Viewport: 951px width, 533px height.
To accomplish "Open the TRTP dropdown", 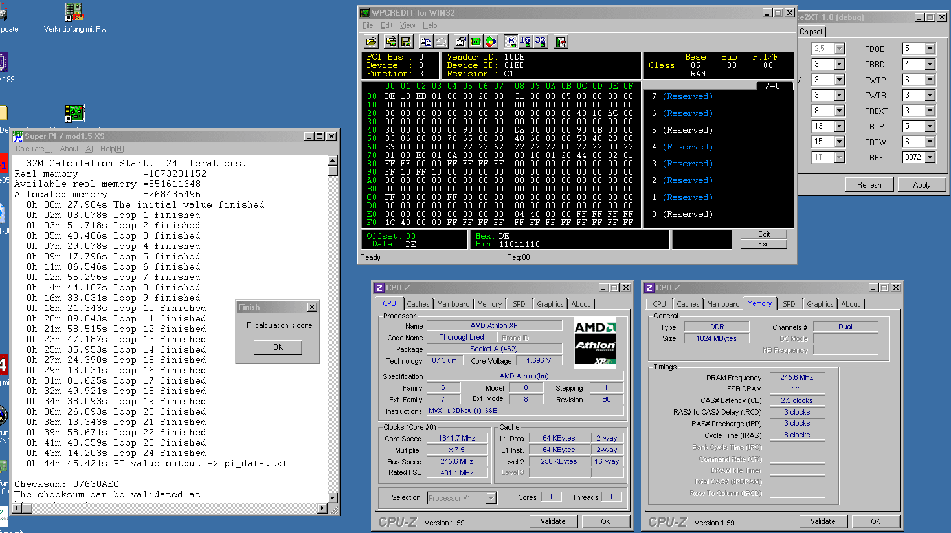I will point(930,126).
